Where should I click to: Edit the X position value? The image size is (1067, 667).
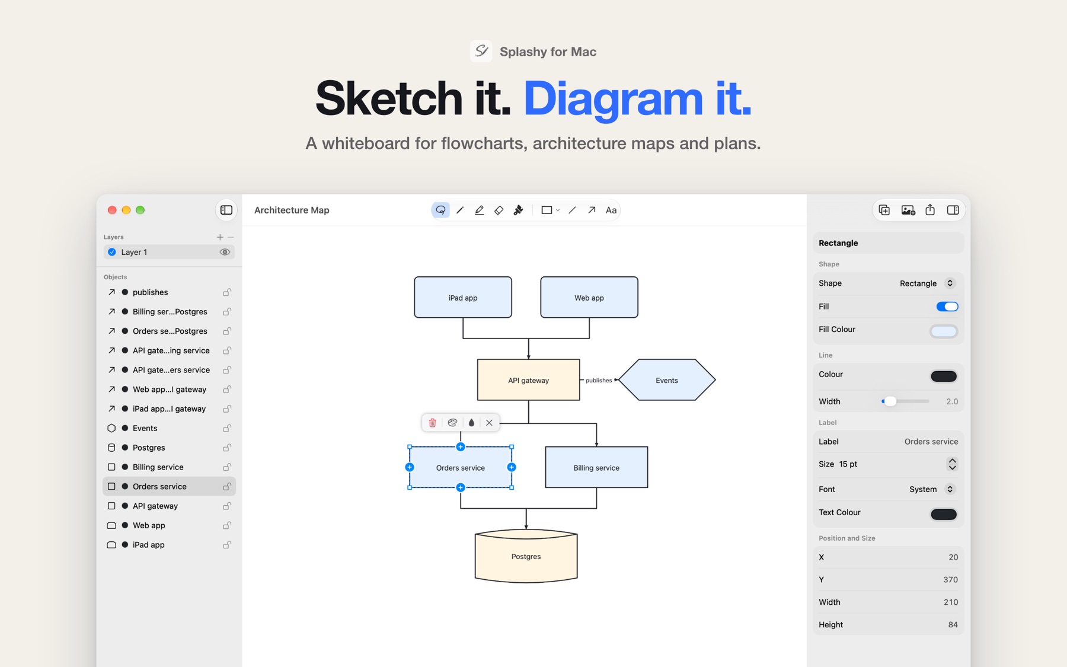pyautogui.click(x=953, y=557)
